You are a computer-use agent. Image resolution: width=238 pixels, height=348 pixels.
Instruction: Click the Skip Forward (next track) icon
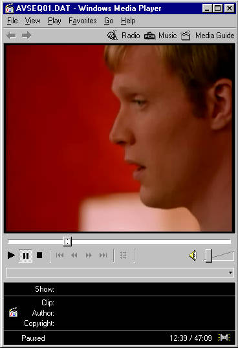click(x=103, y=256)
